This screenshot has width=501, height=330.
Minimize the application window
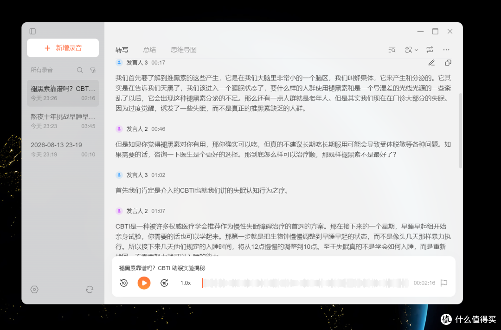point(420,32)
